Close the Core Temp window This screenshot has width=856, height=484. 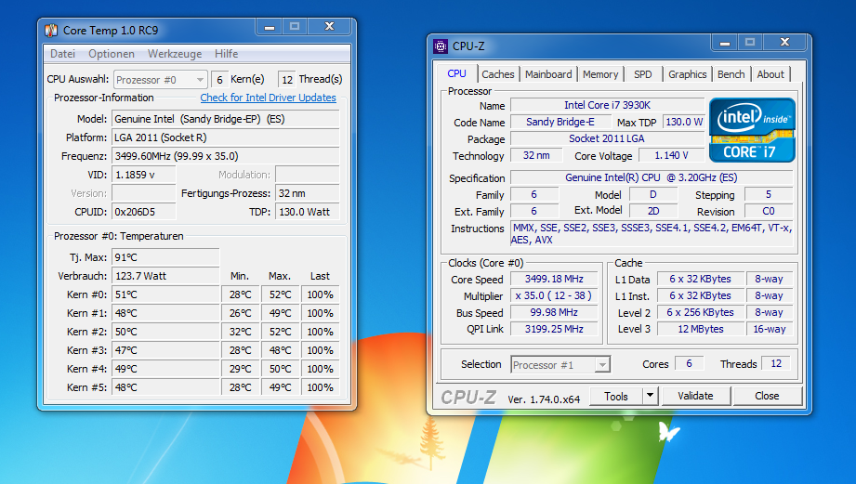329,26
